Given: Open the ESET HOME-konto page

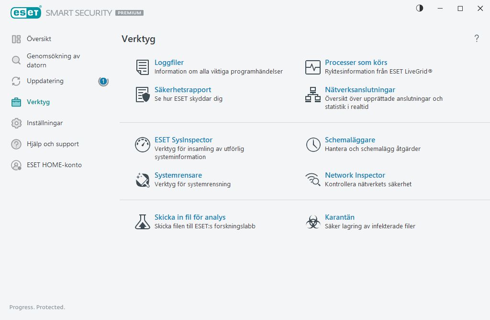Looking at the screenshot, I should 54,165.
